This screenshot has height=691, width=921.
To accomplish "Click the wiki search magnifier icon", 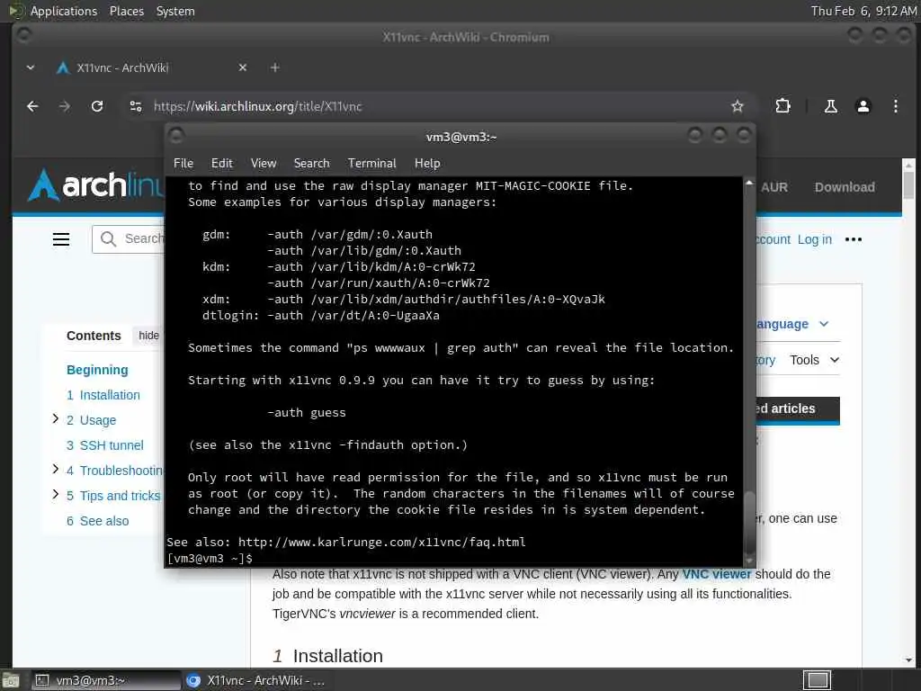I will pyautogui.click(x=108, y=238).
